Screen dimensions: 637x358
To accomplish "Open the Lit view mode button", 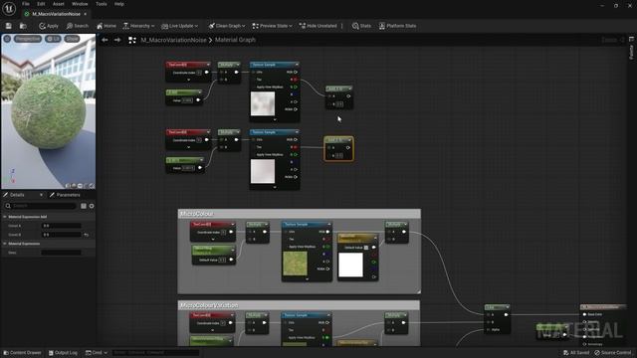I will 53,39.
